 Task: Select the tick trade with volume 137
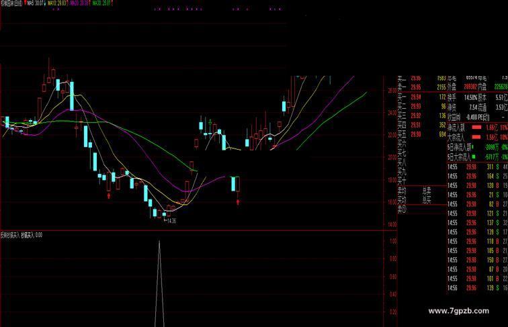click(x=478, y=223)
